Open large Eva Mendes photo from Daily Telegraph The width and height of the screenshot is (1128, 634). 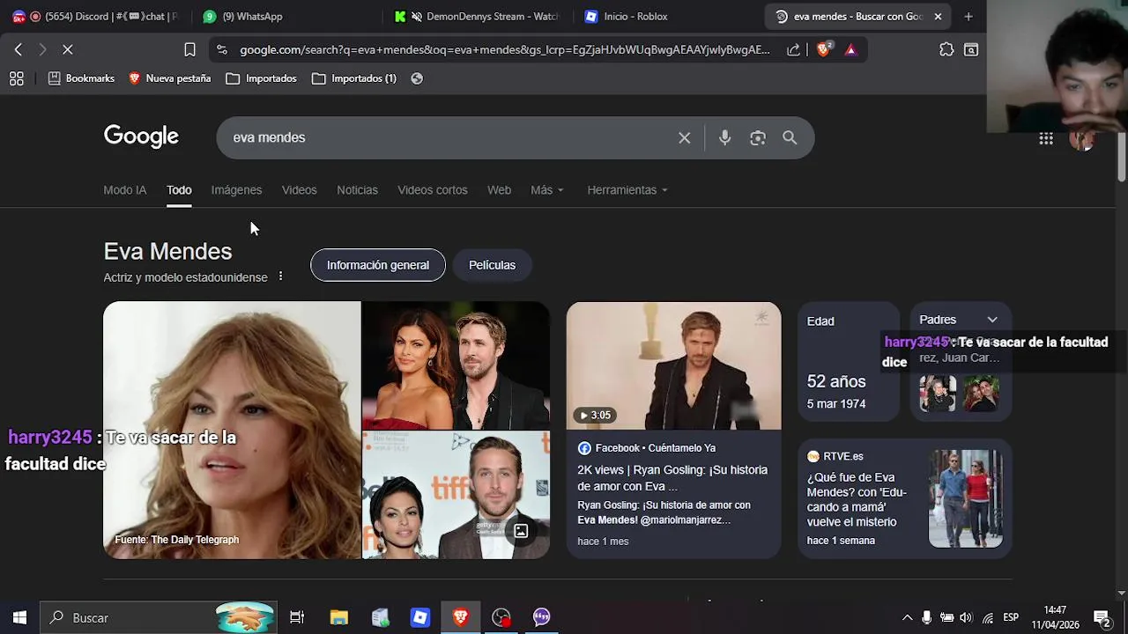coord(232,430)
